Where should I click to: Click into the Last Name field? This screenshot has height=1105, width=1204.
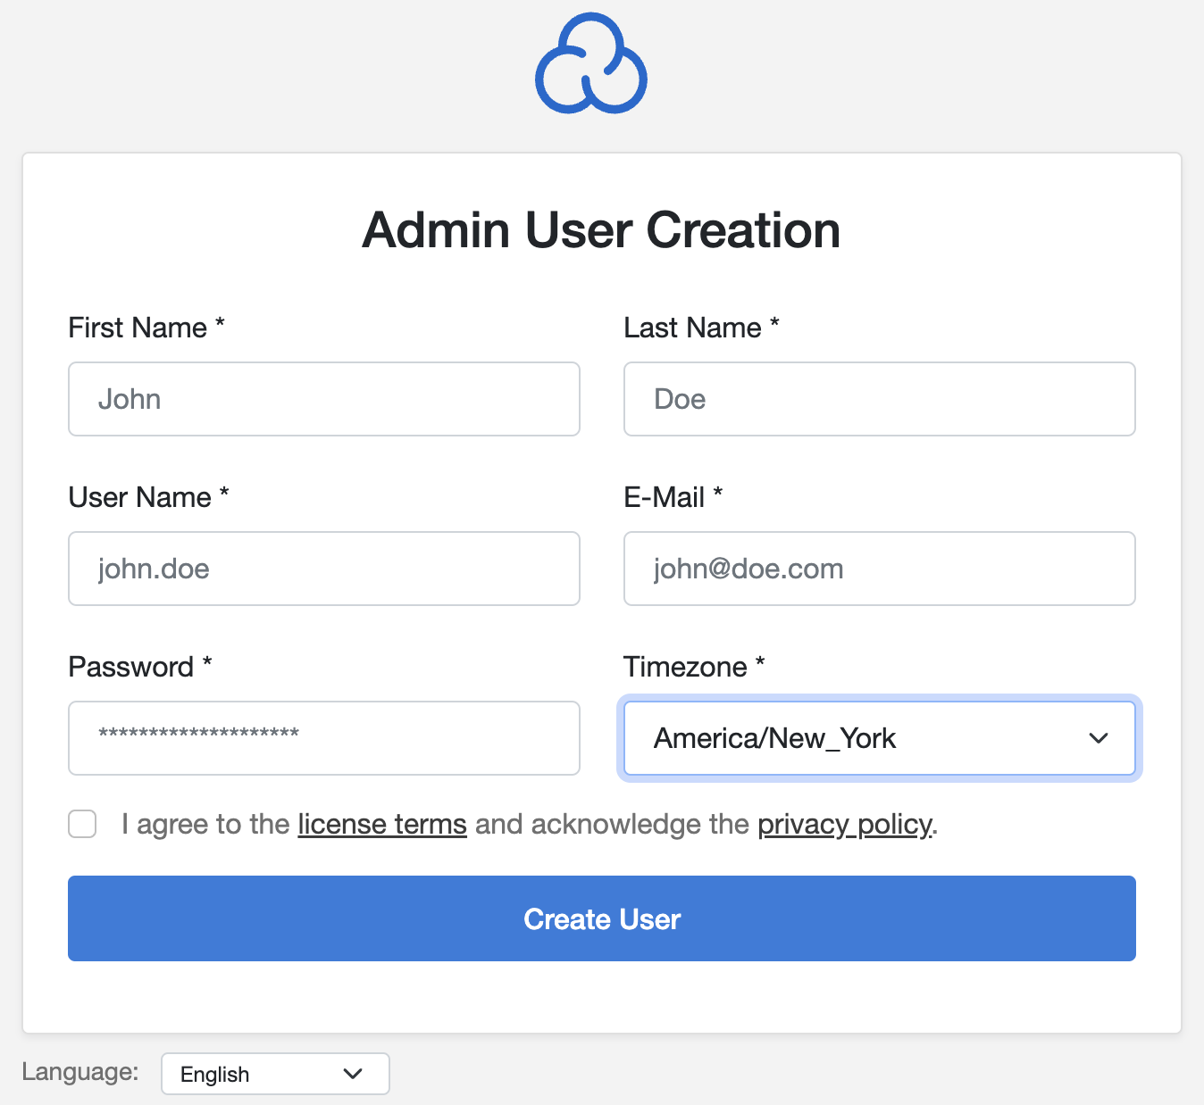click(879, 399)
